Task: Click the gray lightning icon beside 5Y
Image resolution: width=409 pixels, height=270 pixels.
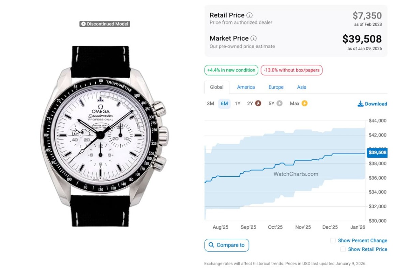Action: pos(279,104)
